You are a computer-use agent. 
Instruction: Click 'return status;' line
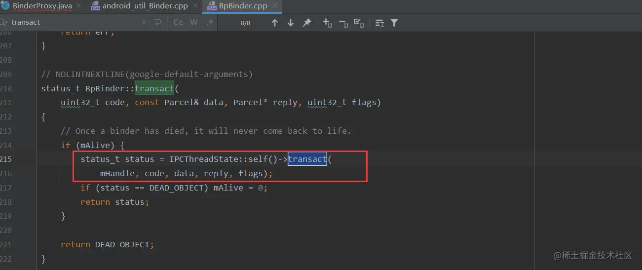[114, 202]
